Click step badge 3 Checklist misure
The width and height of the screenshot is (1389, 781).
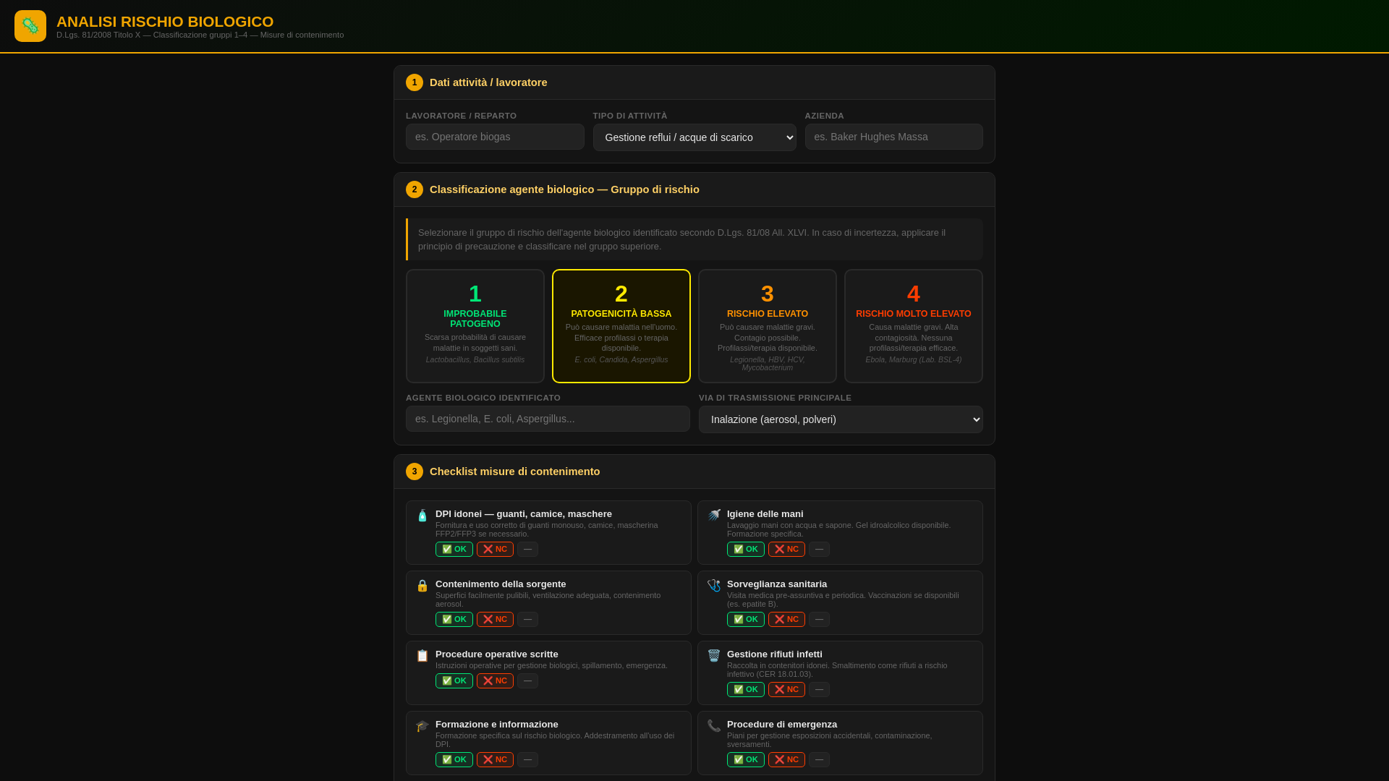pos(415,471)
